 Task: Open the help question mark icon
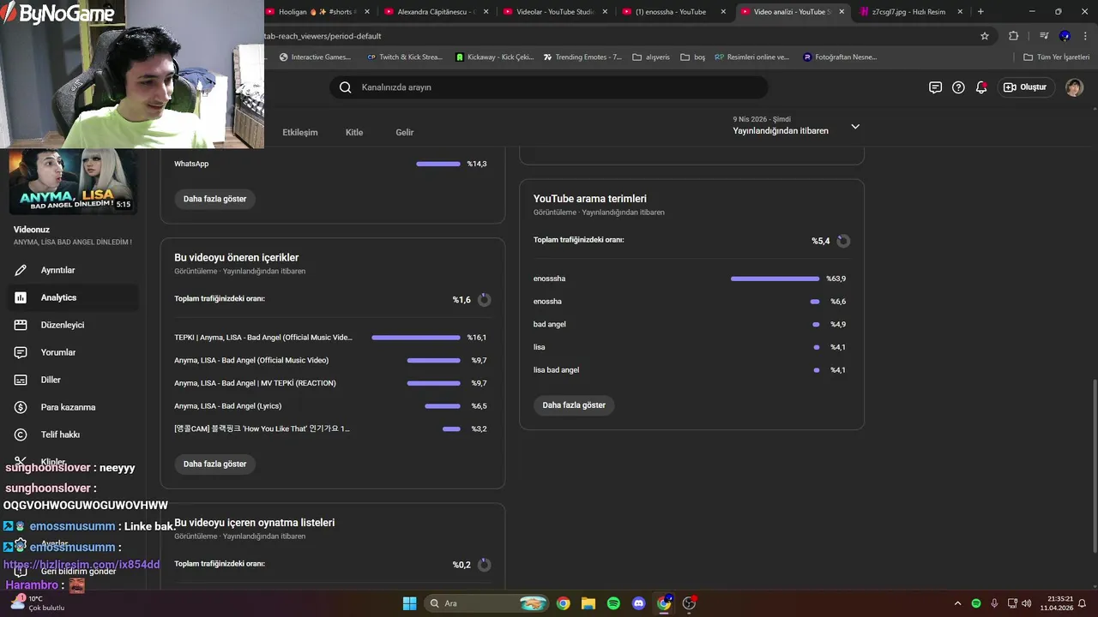[958, 87]
